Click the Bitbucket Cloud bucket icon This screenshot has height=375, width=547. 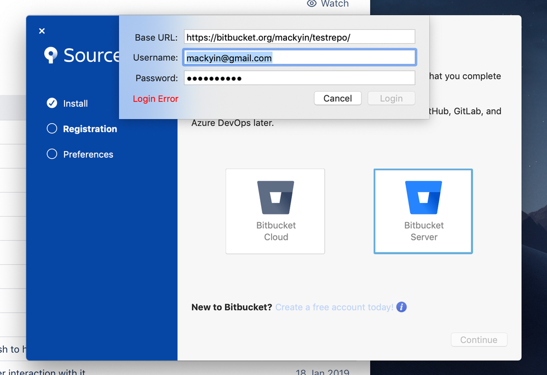click(x=275, y=198)
